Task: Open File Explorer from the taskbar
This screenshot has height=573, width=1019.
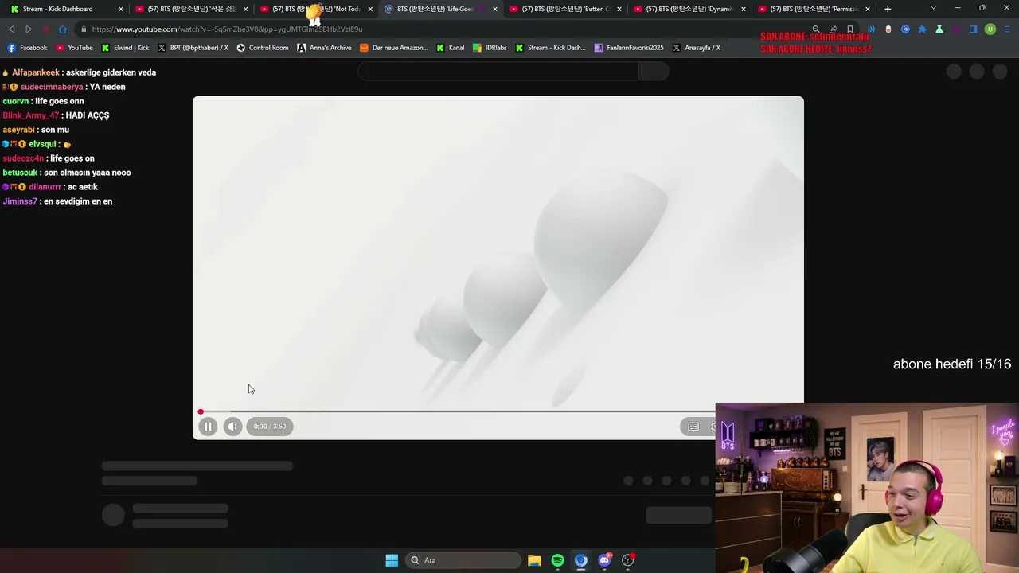Action: click(534, 560)
